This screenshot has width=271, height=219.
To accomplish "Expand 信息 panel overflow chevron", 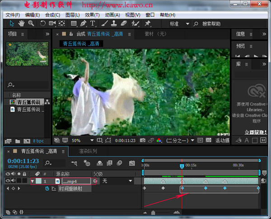I will 264,34.
